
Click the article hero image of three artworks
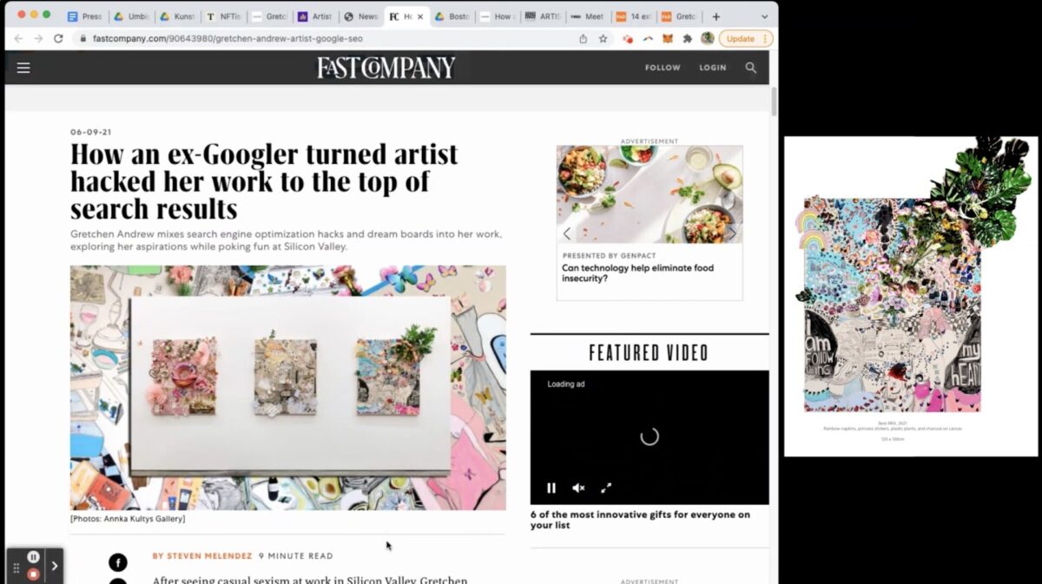click(287, 388)
